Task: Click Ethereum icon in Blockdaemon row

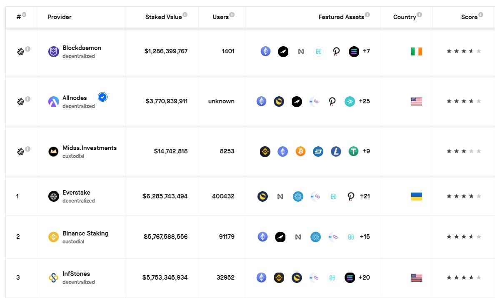Action: (265, 51)
